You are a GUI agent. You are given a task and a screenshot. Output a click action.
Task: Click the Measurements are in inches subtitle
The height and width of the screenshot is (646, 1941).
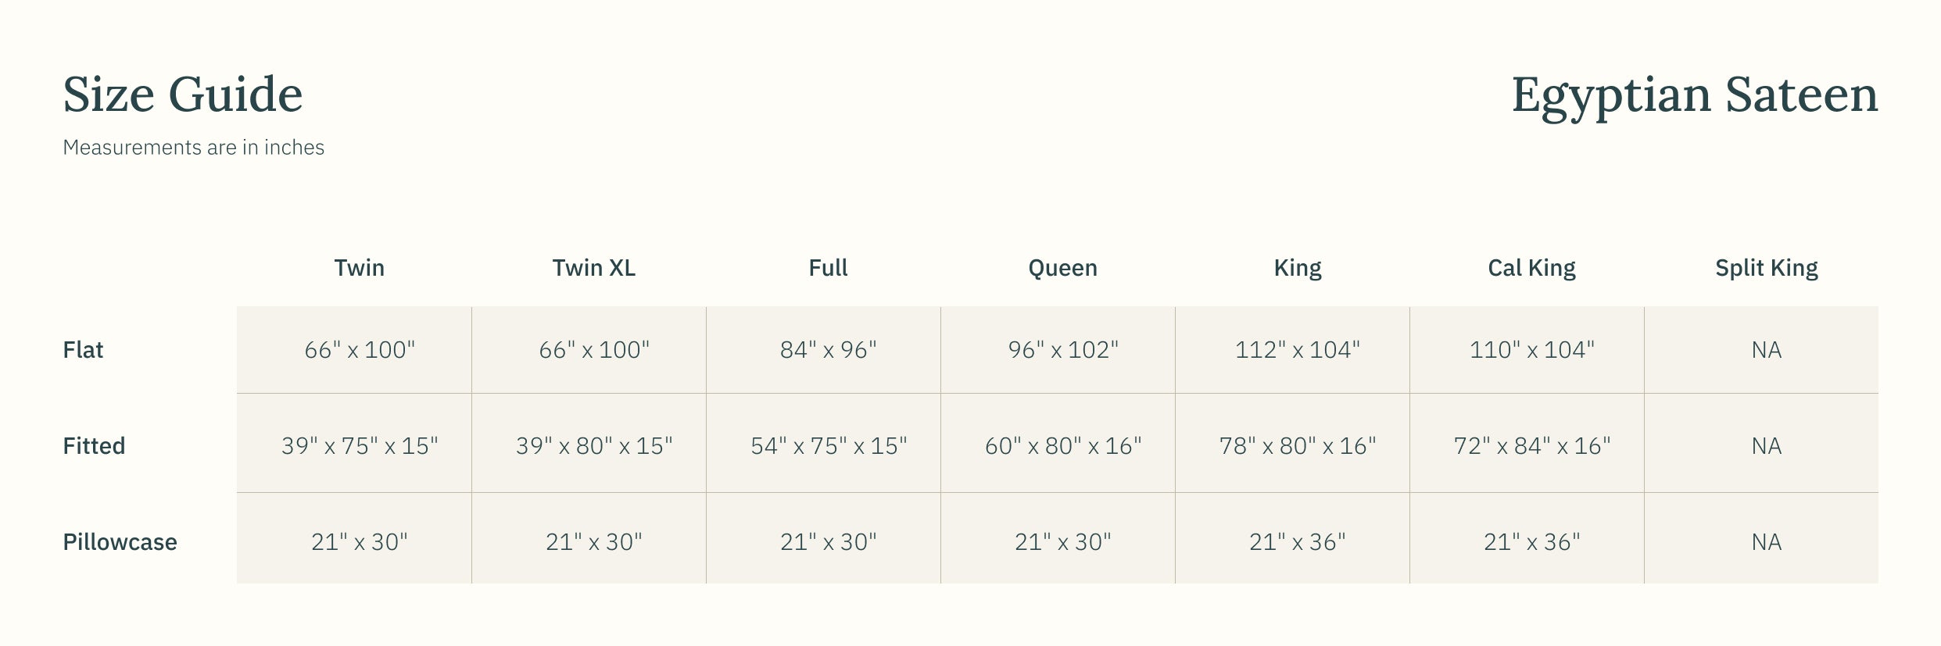(x=193, y=148)
